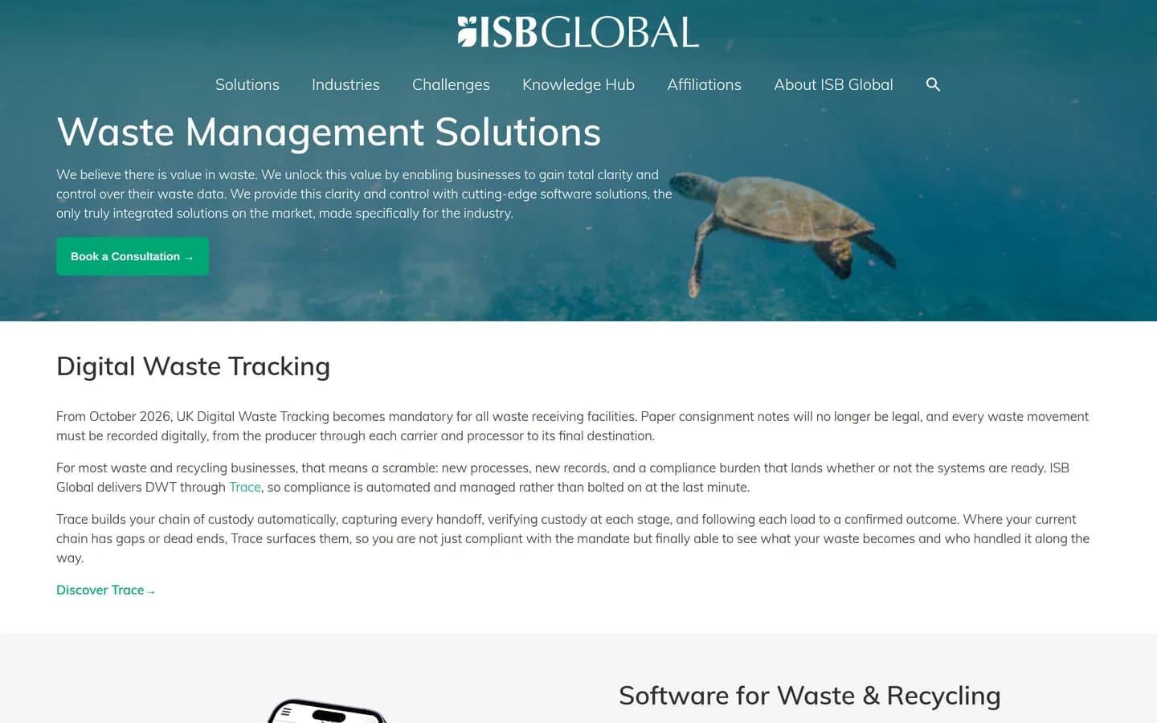Image resolution: width=1157 pixels, height=723 pixels.
Task: Open About ISB Global menu
Action: (x=833, y=84)
